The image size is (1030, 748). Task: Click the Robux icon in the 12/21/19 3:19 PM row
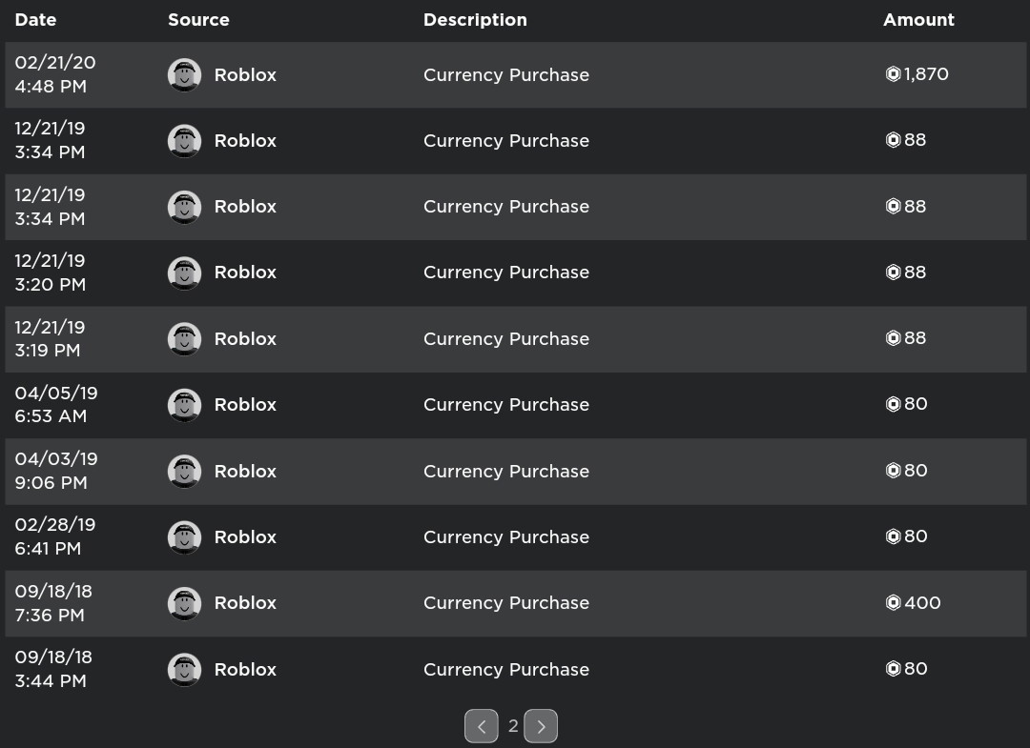pos(893,338)
